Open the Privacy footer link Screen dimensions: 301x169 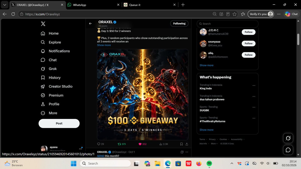tap(212, 139)
